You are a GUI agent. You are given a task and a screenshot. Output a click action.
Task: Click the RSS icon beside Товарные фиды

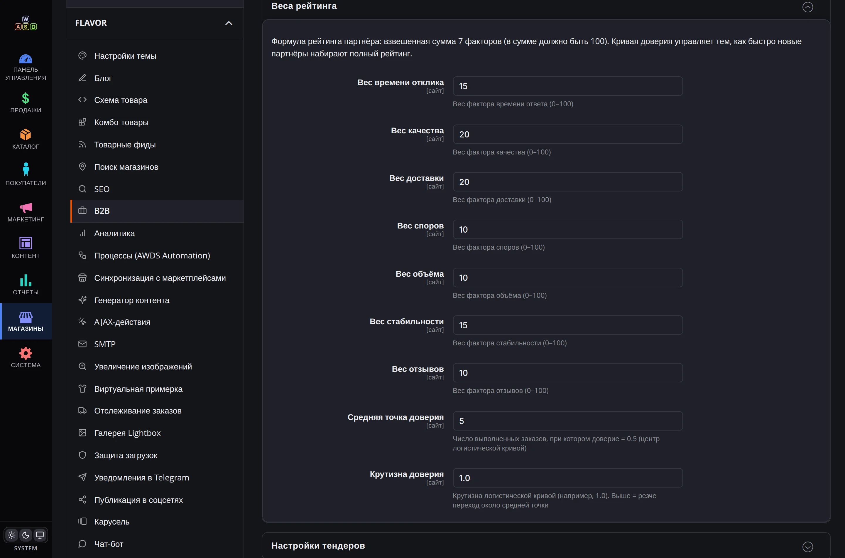click(82, 144)
